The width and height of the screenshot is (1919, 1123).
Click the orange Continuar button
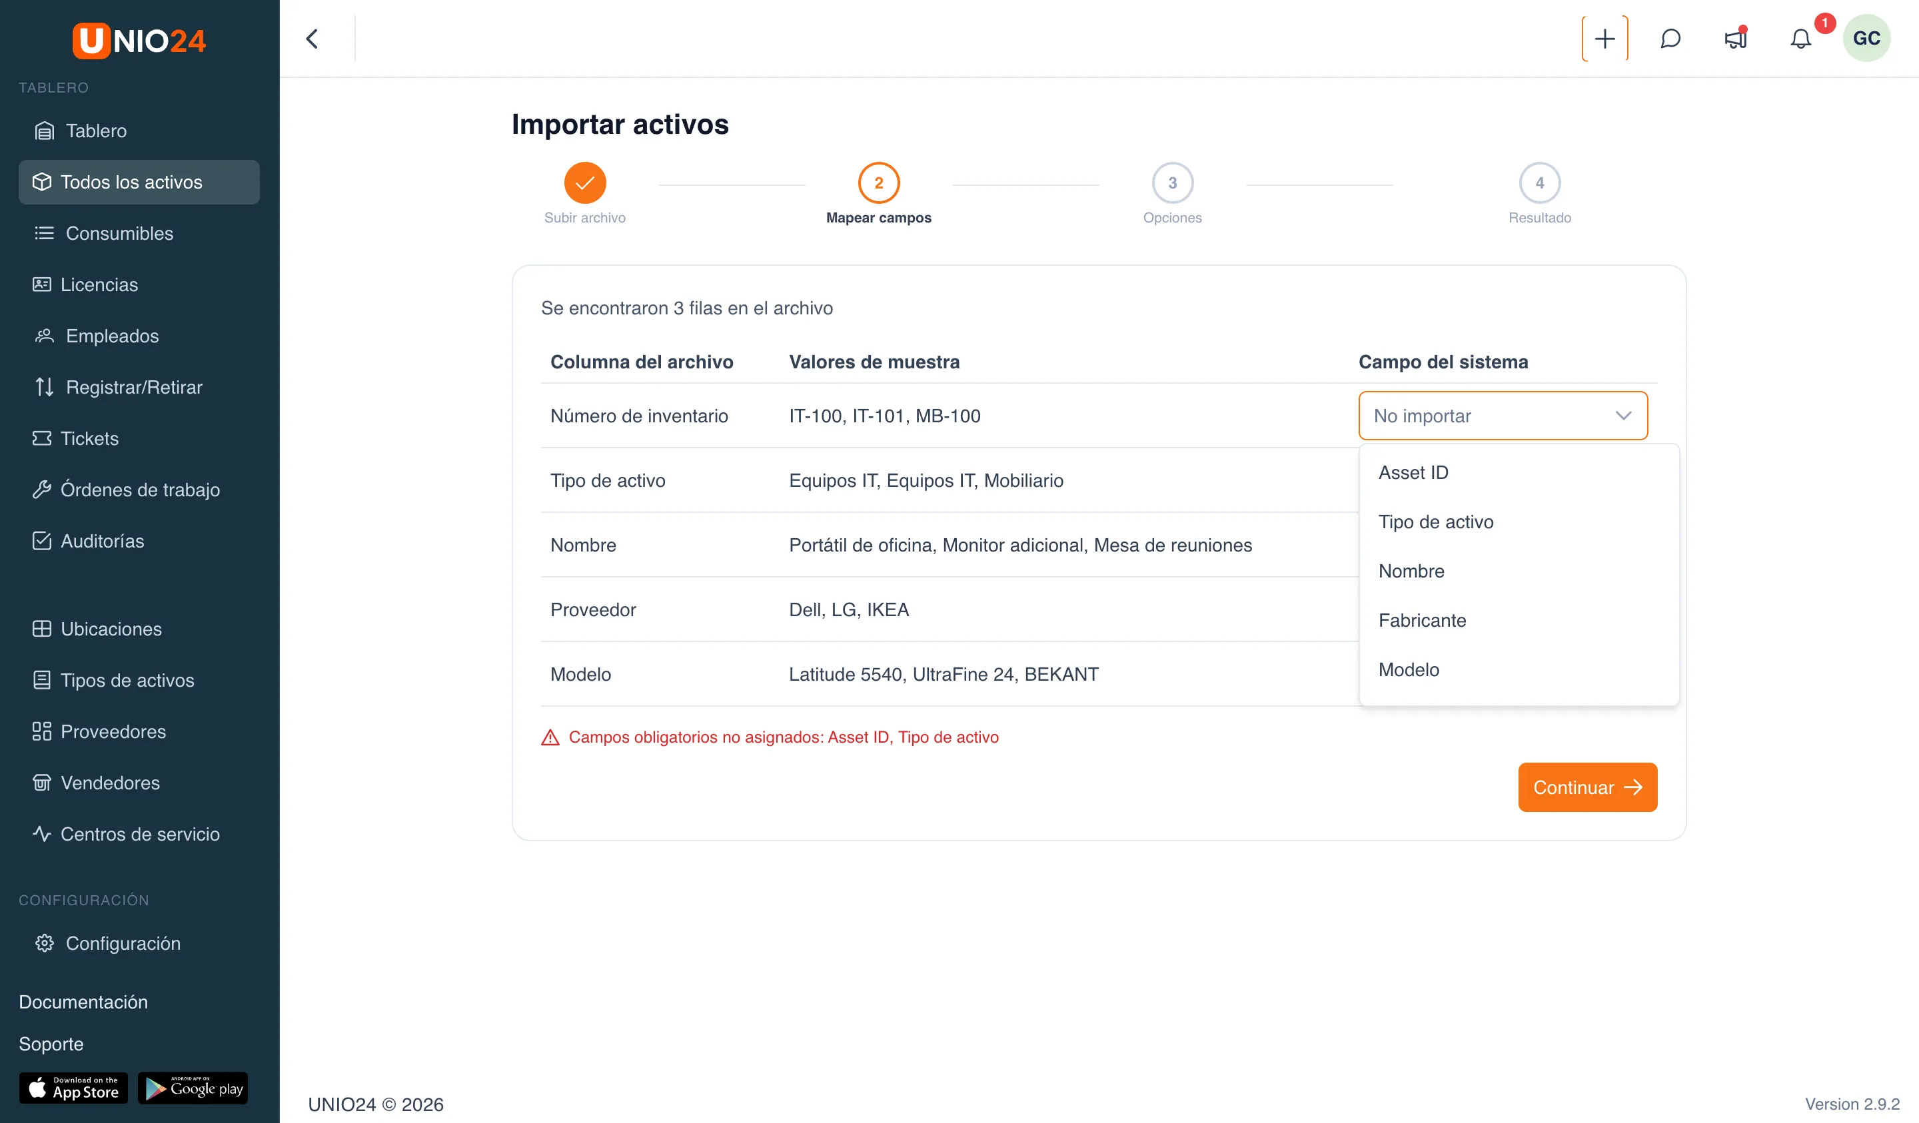1587,787
